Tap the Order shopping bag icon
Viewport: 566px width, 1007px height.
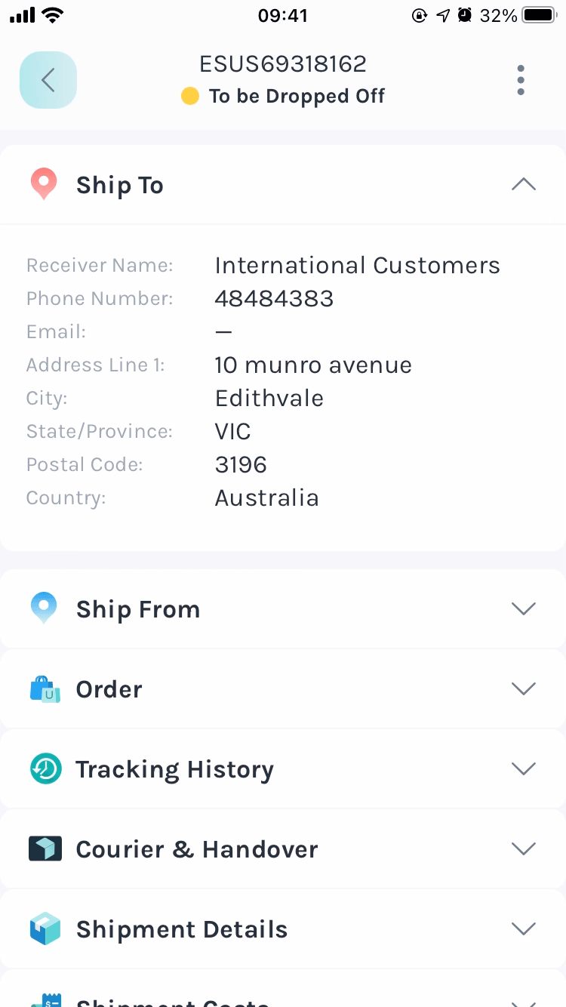click(45, 689)
